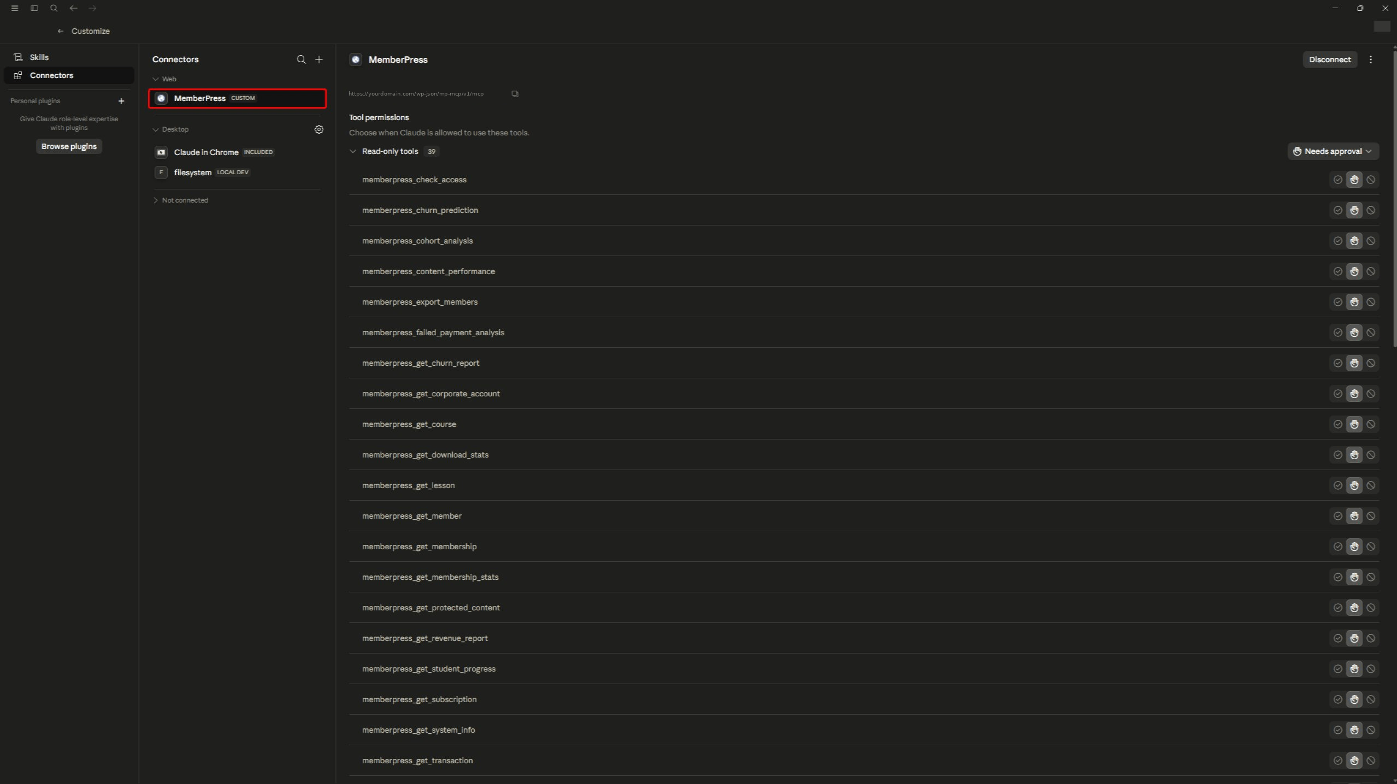Collapse the Web connectors group
This screenshot has height=784, width=1397.
pyautogui.click(x=156, y=79)
